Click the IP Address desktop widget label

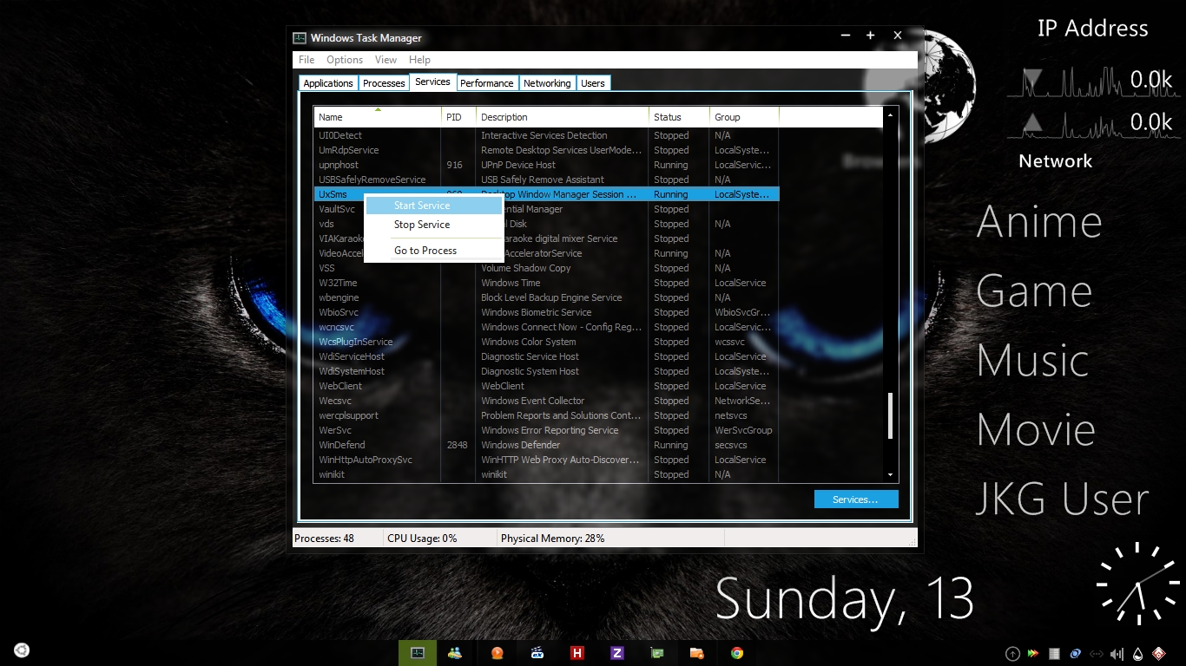point(1092,29)
